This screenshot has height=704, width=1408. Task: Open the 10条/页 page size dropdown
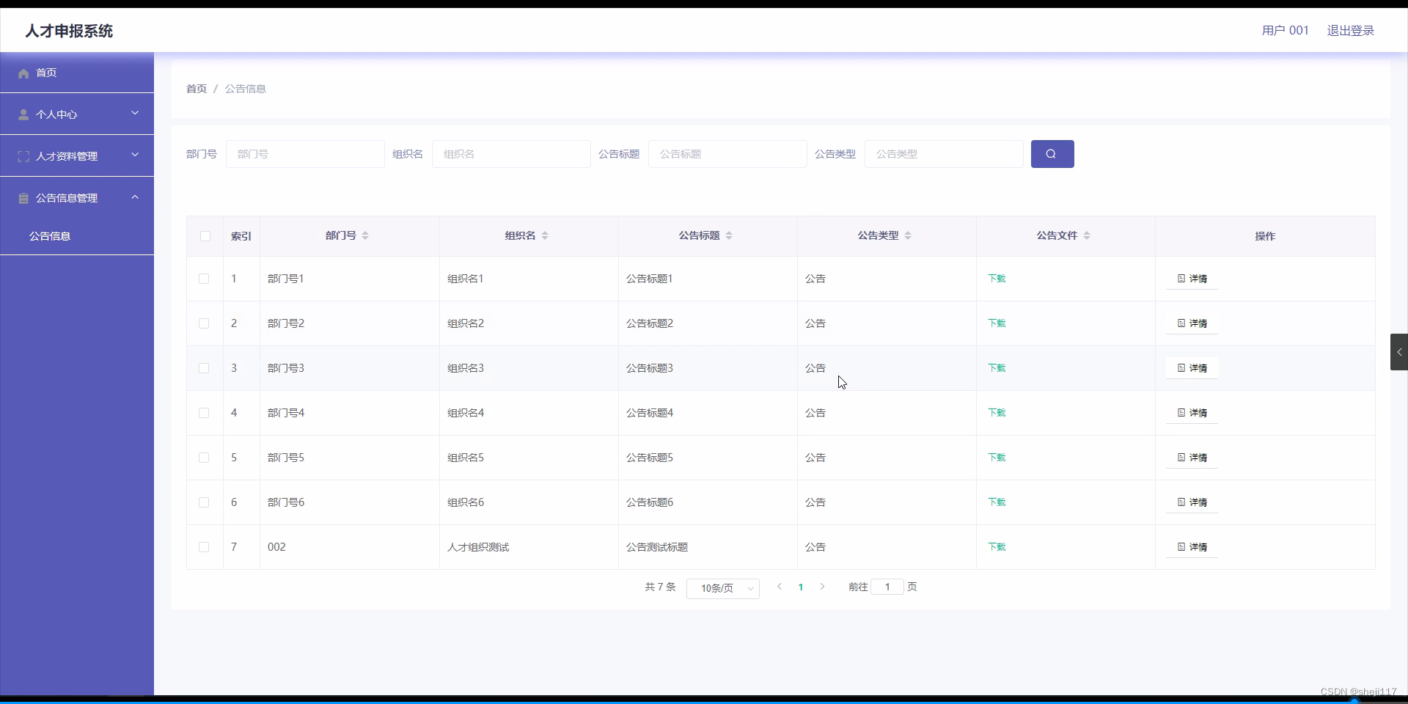tap(722, 587)
